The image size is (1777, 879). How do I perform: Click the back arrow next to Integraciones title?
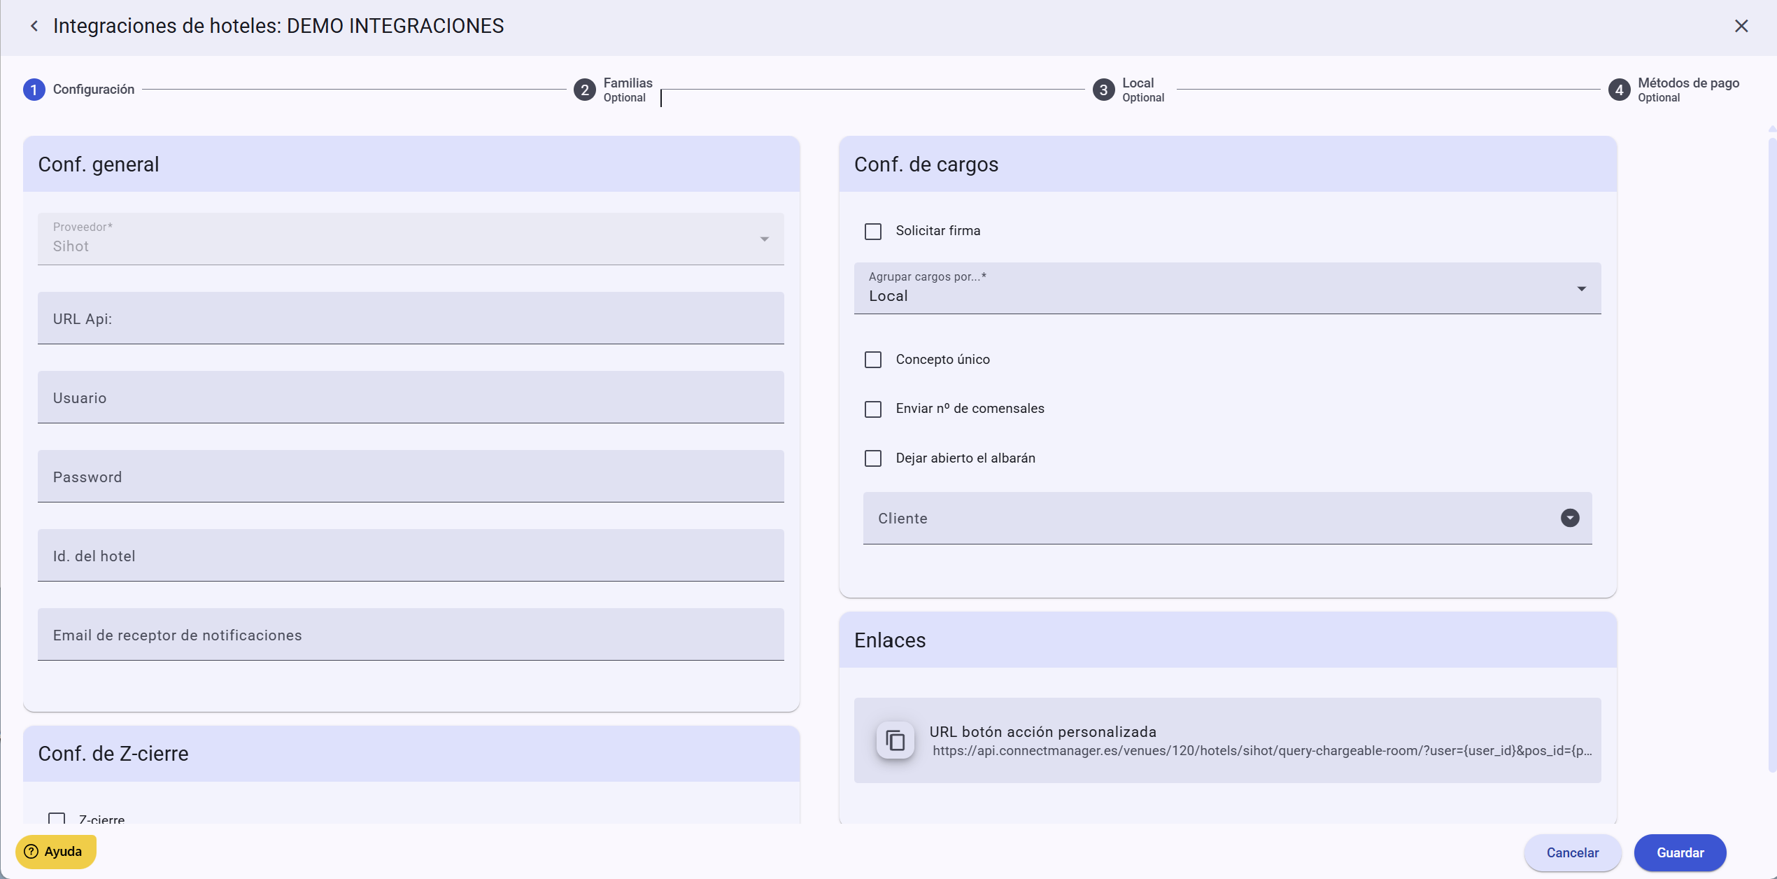tap(34, 26)
